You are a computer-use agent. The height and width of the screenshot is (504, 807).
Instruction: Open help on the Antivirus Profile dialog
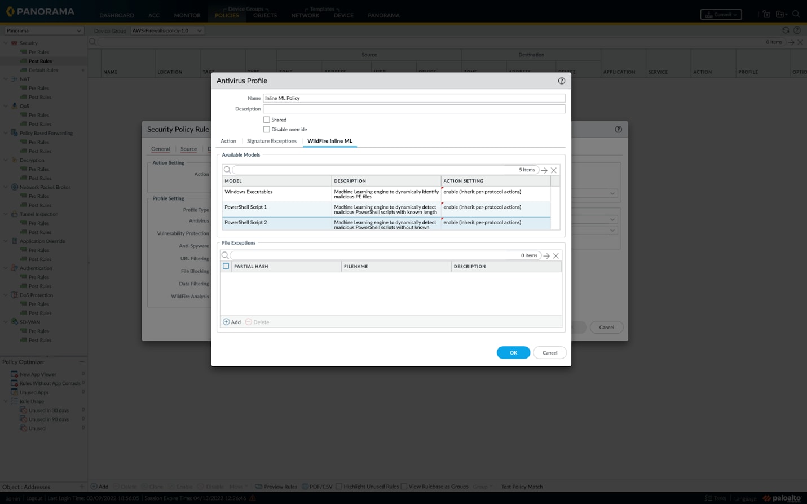point(561,81)
